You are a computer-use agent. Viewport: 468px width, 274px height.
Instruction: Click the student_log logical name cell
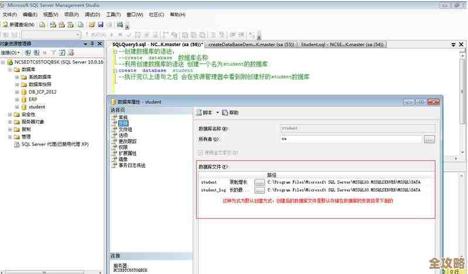214,190
